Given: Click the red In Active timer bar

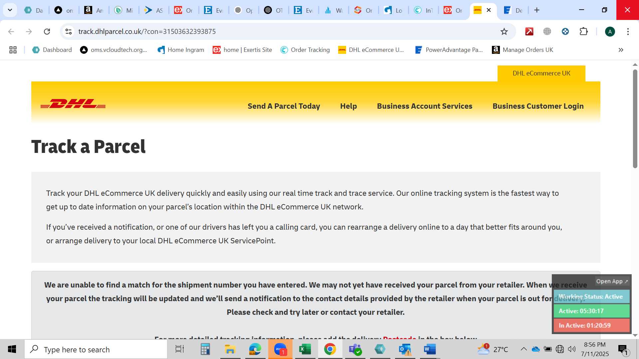Looking at the screenshot, I should tap(591, 325).
